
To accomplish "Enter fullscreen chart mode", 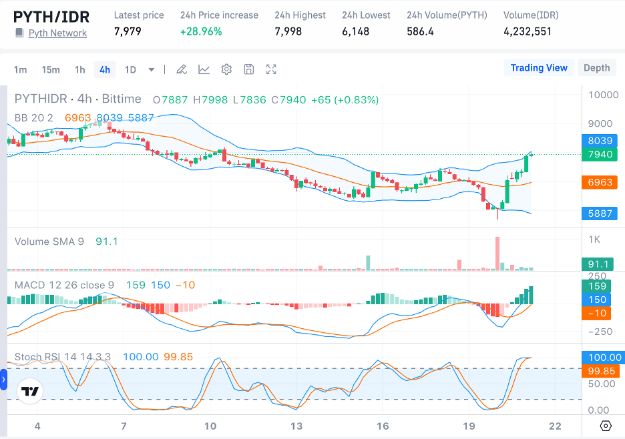I will (270, 69).
